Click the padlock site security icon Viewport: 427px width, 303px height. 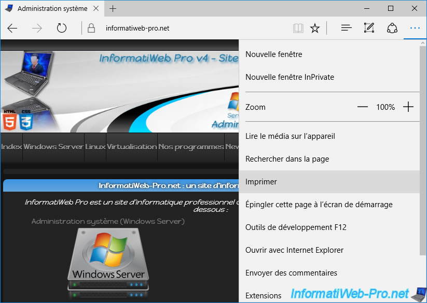tap(91, 28)
